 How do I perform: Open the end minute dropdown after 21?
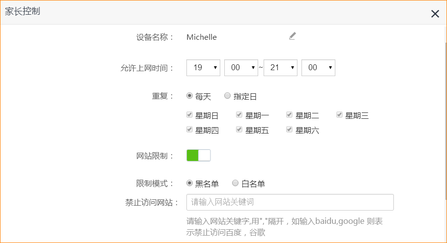point(319,68)
